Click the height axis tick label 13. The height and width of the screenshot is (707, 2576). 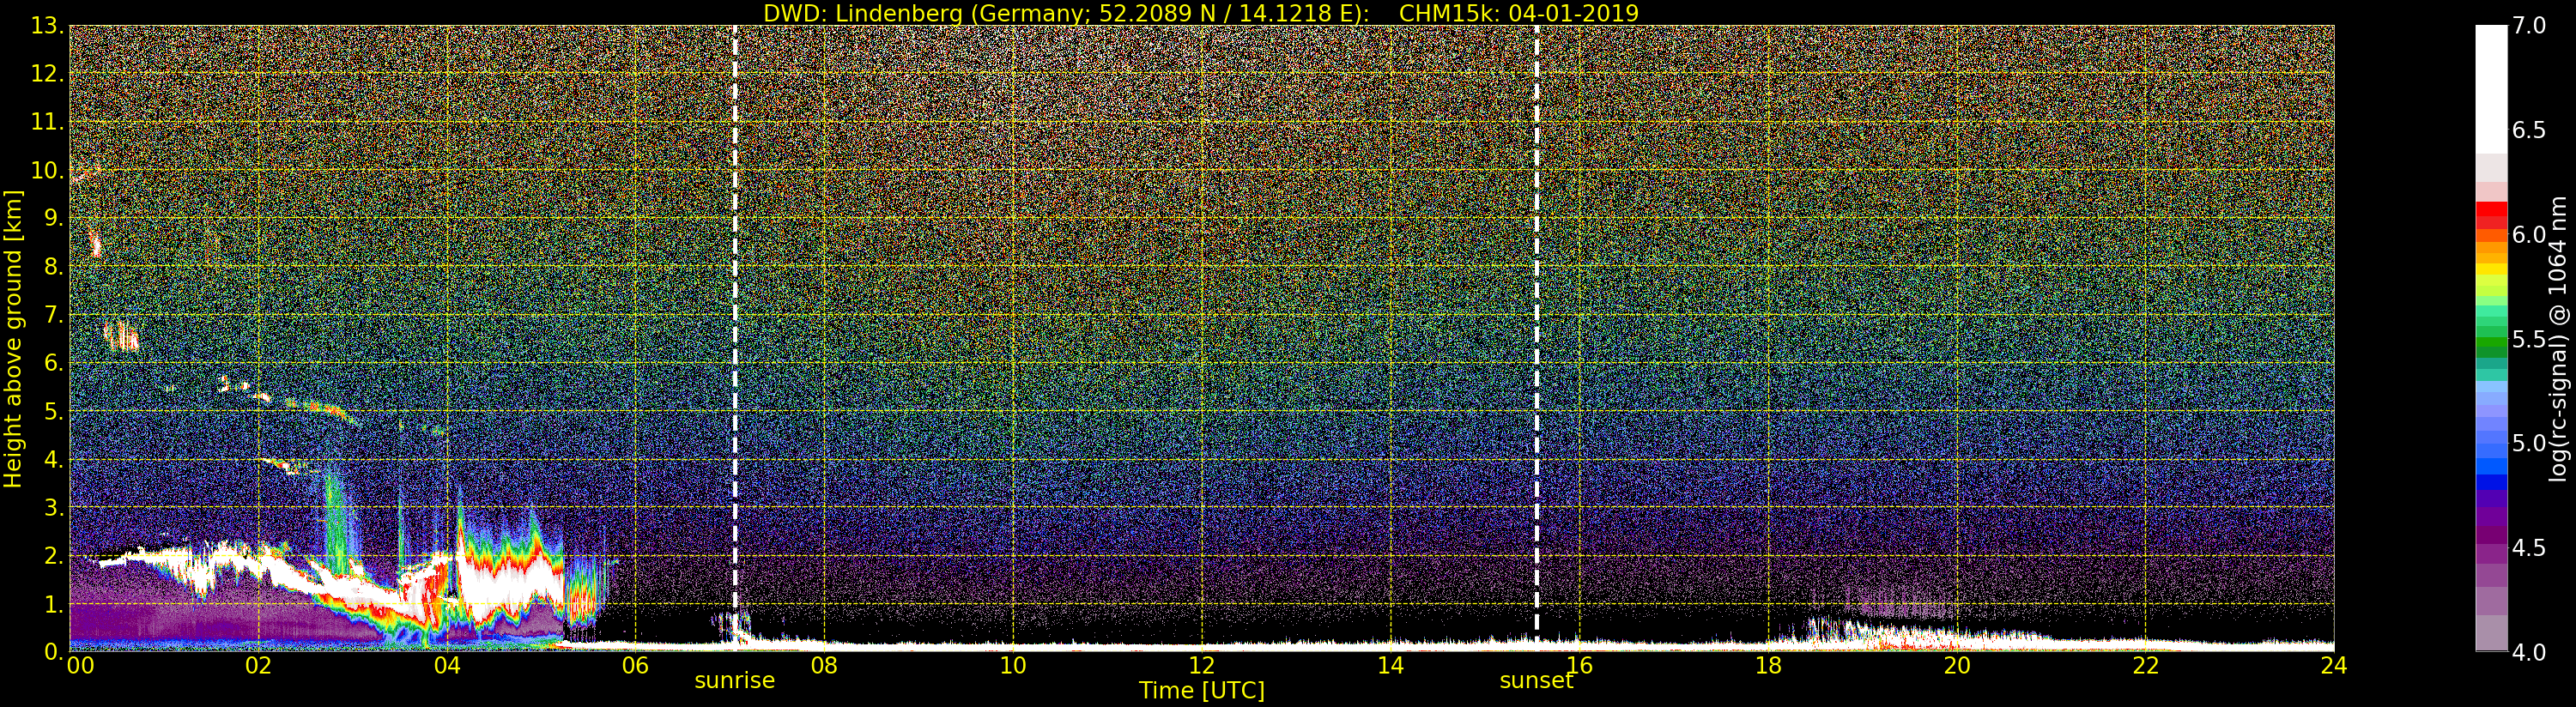pos(47,26)
